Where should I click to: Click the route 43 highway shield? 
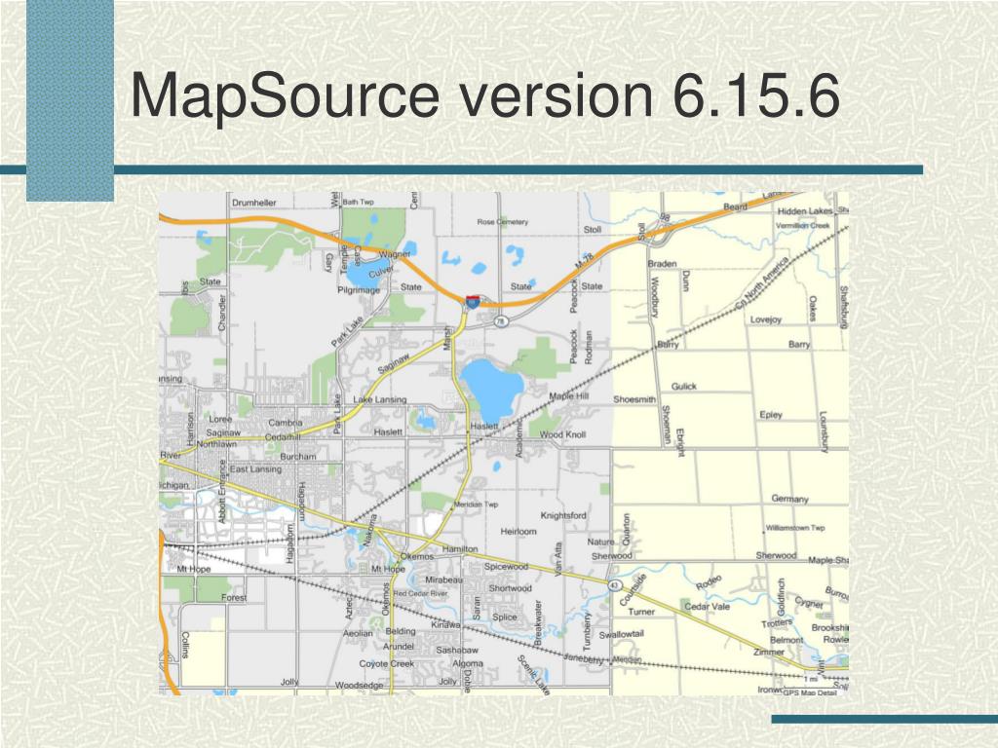[x=614, y=584]
